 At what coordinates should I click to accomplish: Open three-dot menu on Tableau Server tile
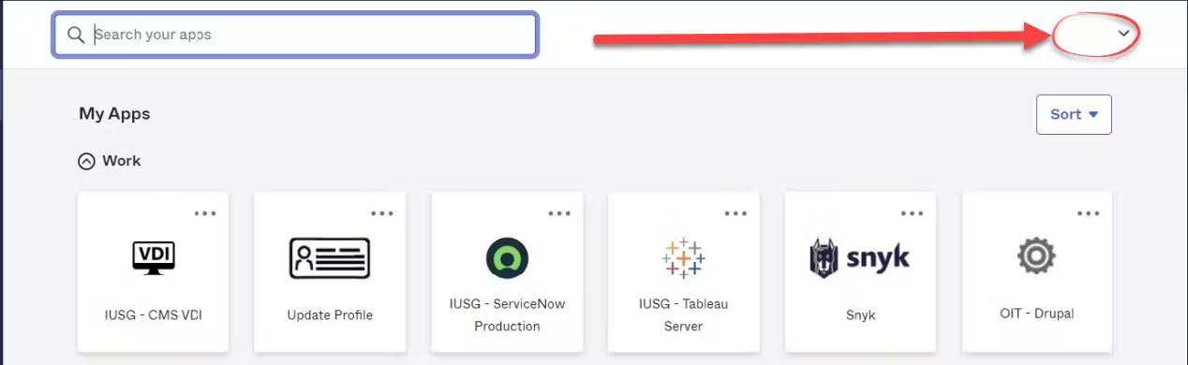tap(735, 213)
